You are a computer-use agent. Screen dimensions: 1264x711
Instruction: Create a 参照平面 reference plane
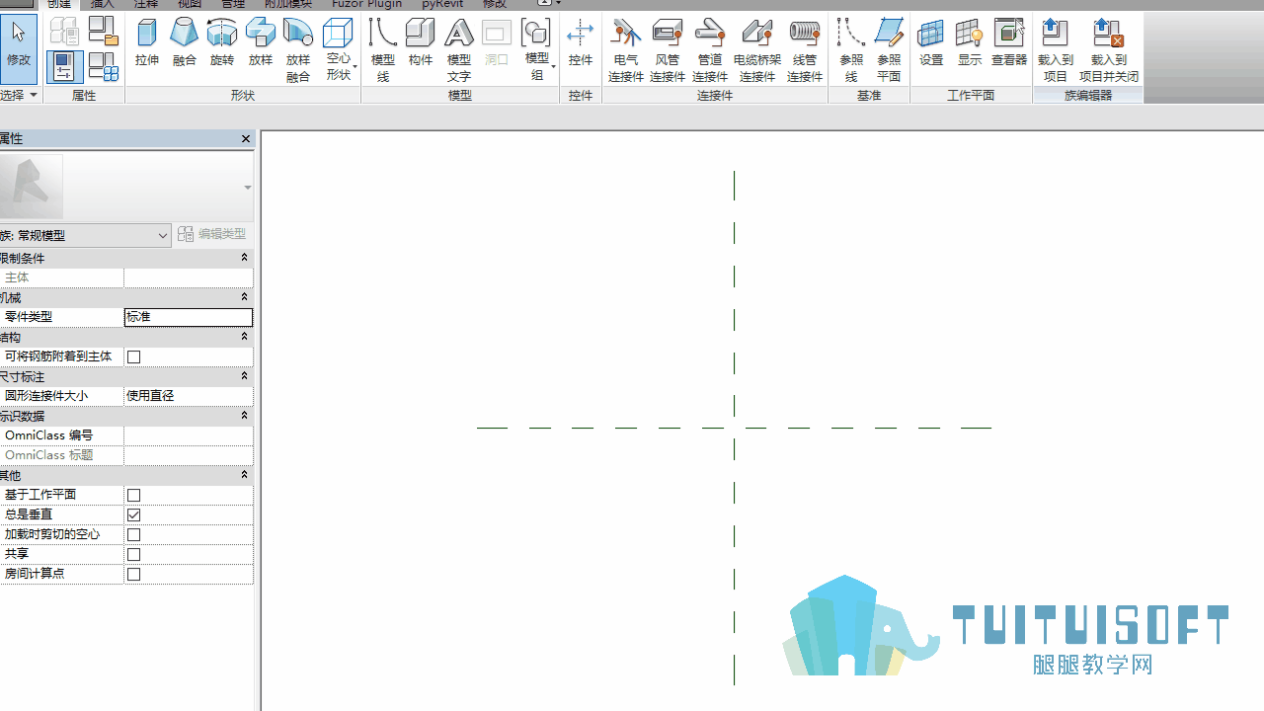(889, 49)
